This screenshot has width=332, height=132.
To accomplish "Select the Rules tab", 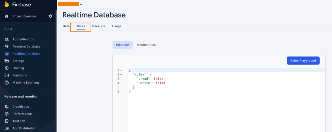I will [81, 26].
